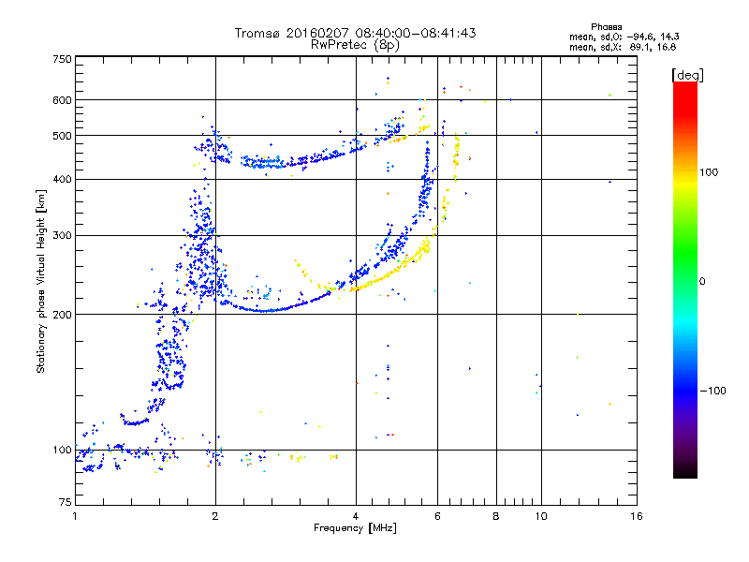Select the 'RwPretec (8p)' subtitle

pyautogui.click(x=355, y=45)
